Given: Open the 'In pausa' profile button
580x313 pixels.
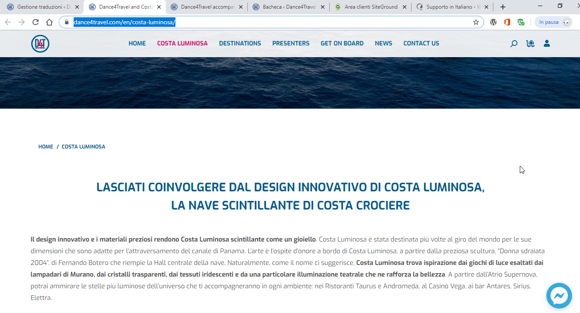Looking at the screenshot, I should (x=554, y=22).
